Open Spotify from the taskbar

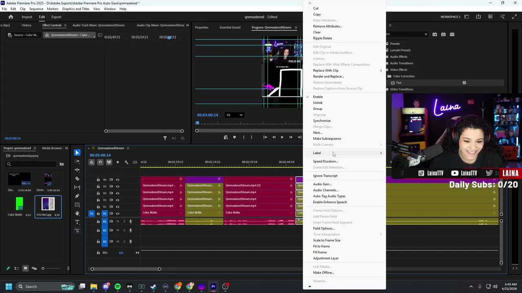click(118, 286)
